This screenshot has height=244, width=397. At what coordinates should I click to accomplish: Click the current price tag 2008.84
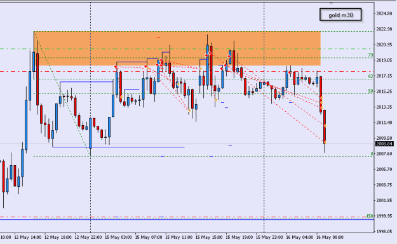pyautogui.click(x=384, y=144)
